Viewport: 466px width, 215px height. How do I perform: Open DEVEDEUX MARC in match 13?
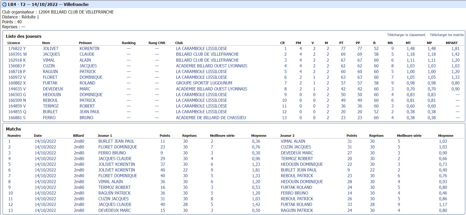click(114, 210)
